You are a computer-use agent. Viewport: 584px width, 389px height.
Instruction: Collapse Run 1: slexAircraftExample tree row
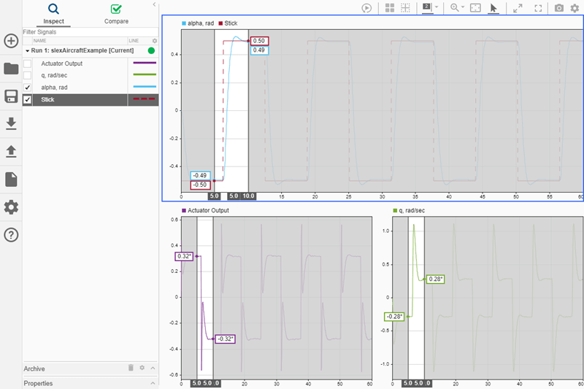click(28, 50)
